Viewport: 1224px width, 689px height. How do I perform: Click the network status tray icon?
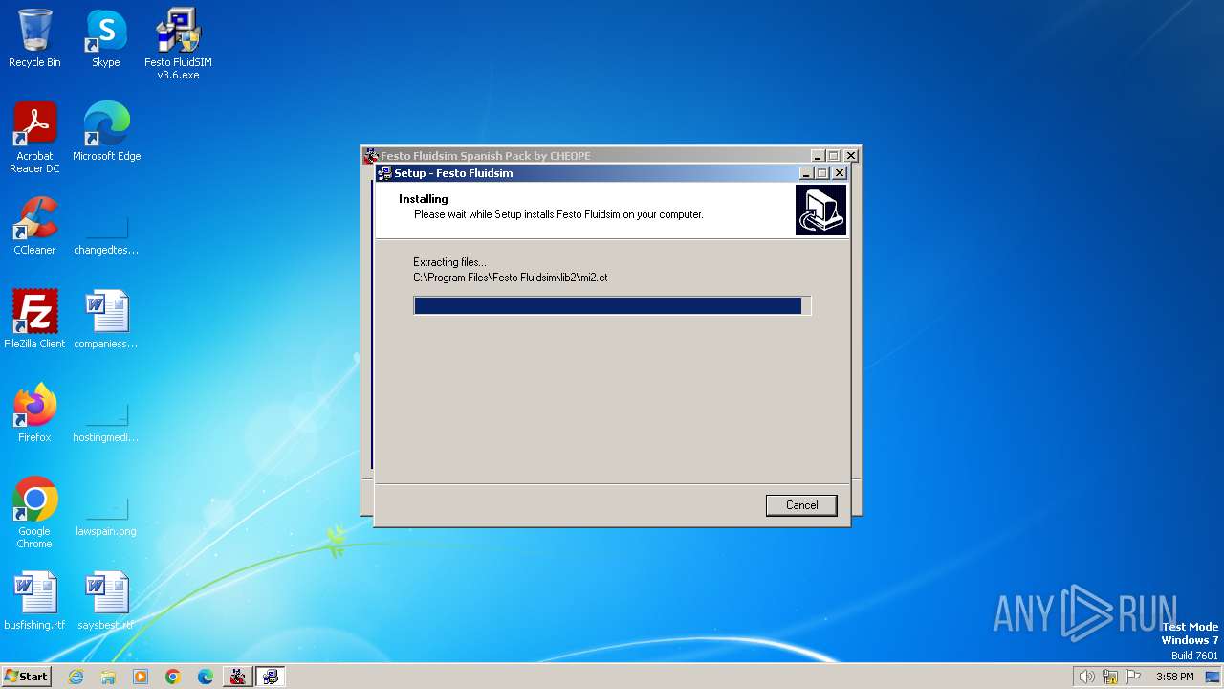[x=1110, y=677]
